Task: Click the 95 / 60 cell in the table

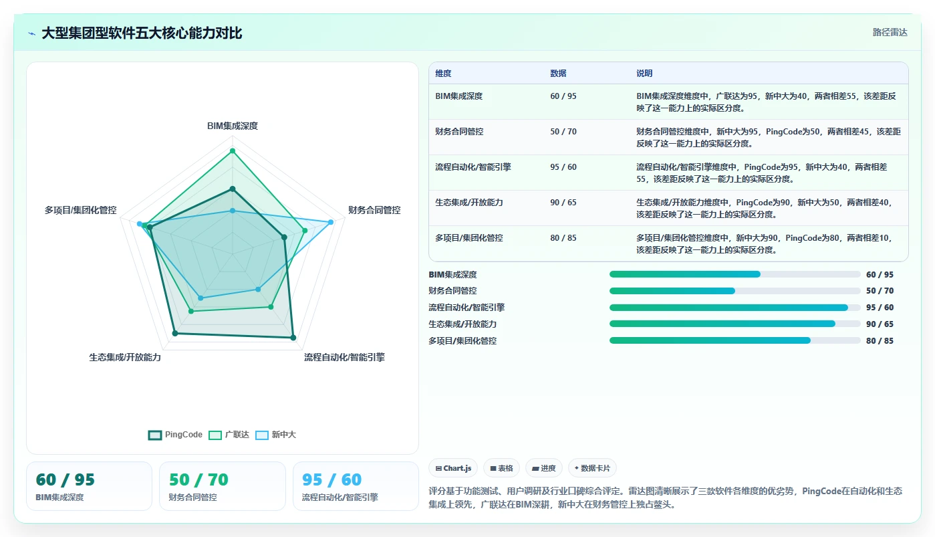Action: click(x=563, y=167)
